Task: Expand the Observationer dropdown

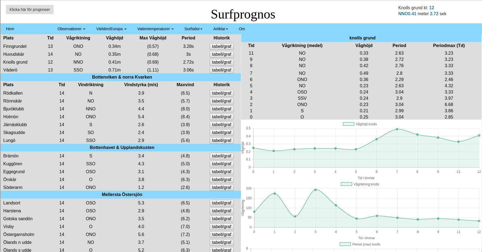Action: (x=71, y=29)
